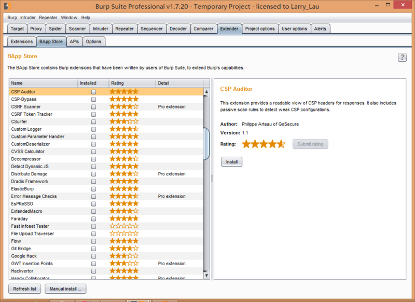Tick the Installed checkbox for Flow
Screen dimensions: 415x302
pos(93,241)
